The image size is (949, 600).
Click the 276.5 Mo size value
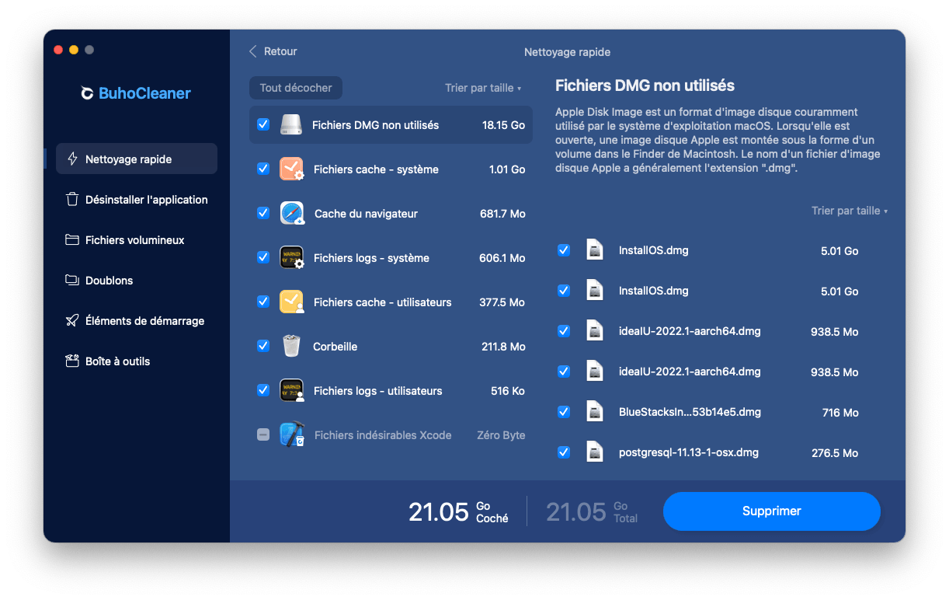tap(835, 452)
